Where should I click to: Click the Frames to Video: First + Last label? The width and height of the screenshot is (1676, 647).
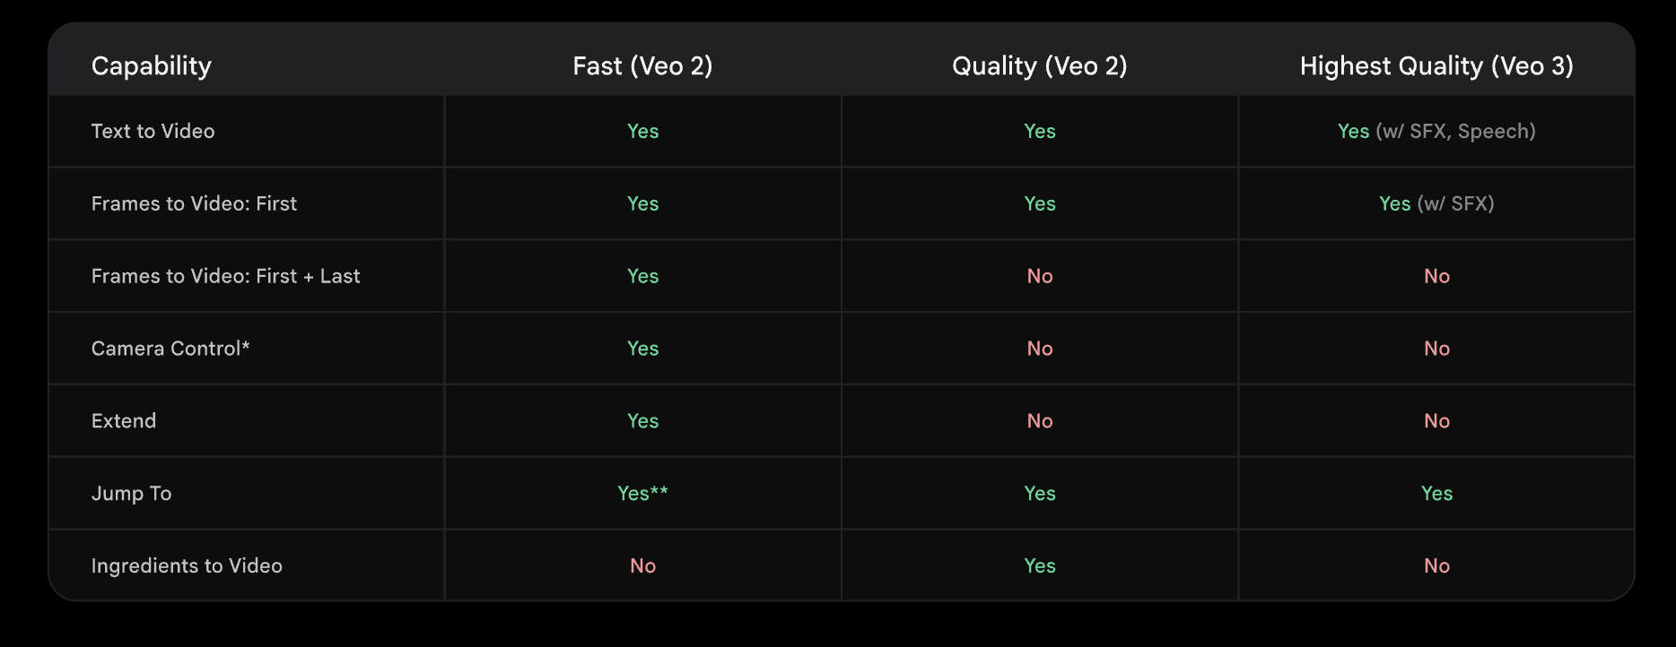pos(225,276)
